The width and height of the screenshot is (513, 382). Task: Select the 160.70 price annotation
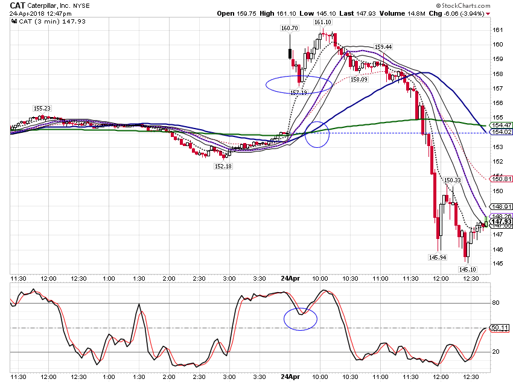click(290, 28)
